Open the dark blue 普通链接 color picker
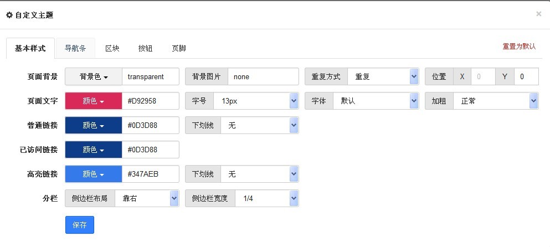Image resolution: width=550 pixels, height=247 pixels. (94, 125)
